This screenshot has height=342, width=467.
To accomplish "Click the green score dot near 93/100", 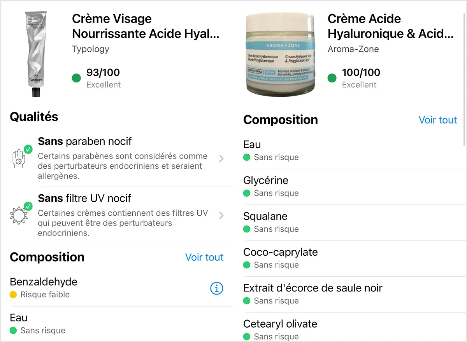I will 76,78.
